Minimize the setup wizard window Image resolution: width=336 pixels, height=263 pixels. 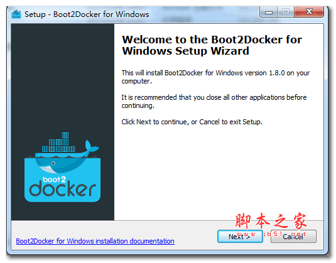pos(269,12)
